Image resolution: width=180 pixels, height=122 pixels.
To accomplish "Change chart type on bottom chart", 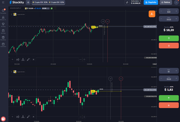I will [x=18, y=117].
